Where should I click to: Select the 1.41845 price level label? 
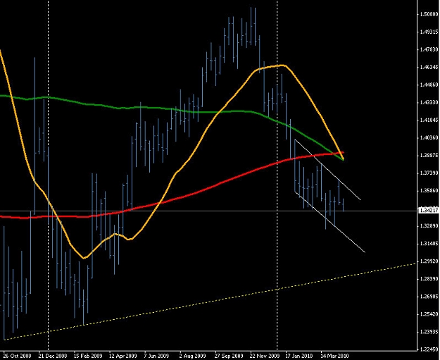[429, 120]
